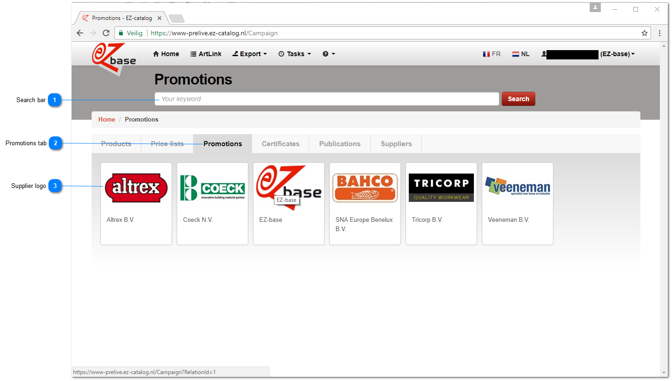
Task: Click the page scrollbar up arrow
Action: [664, 46]
